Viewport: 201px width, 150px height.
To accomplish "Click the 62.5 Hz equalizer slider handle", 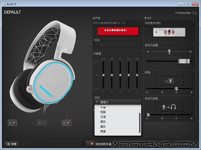I will coord(104,75).
